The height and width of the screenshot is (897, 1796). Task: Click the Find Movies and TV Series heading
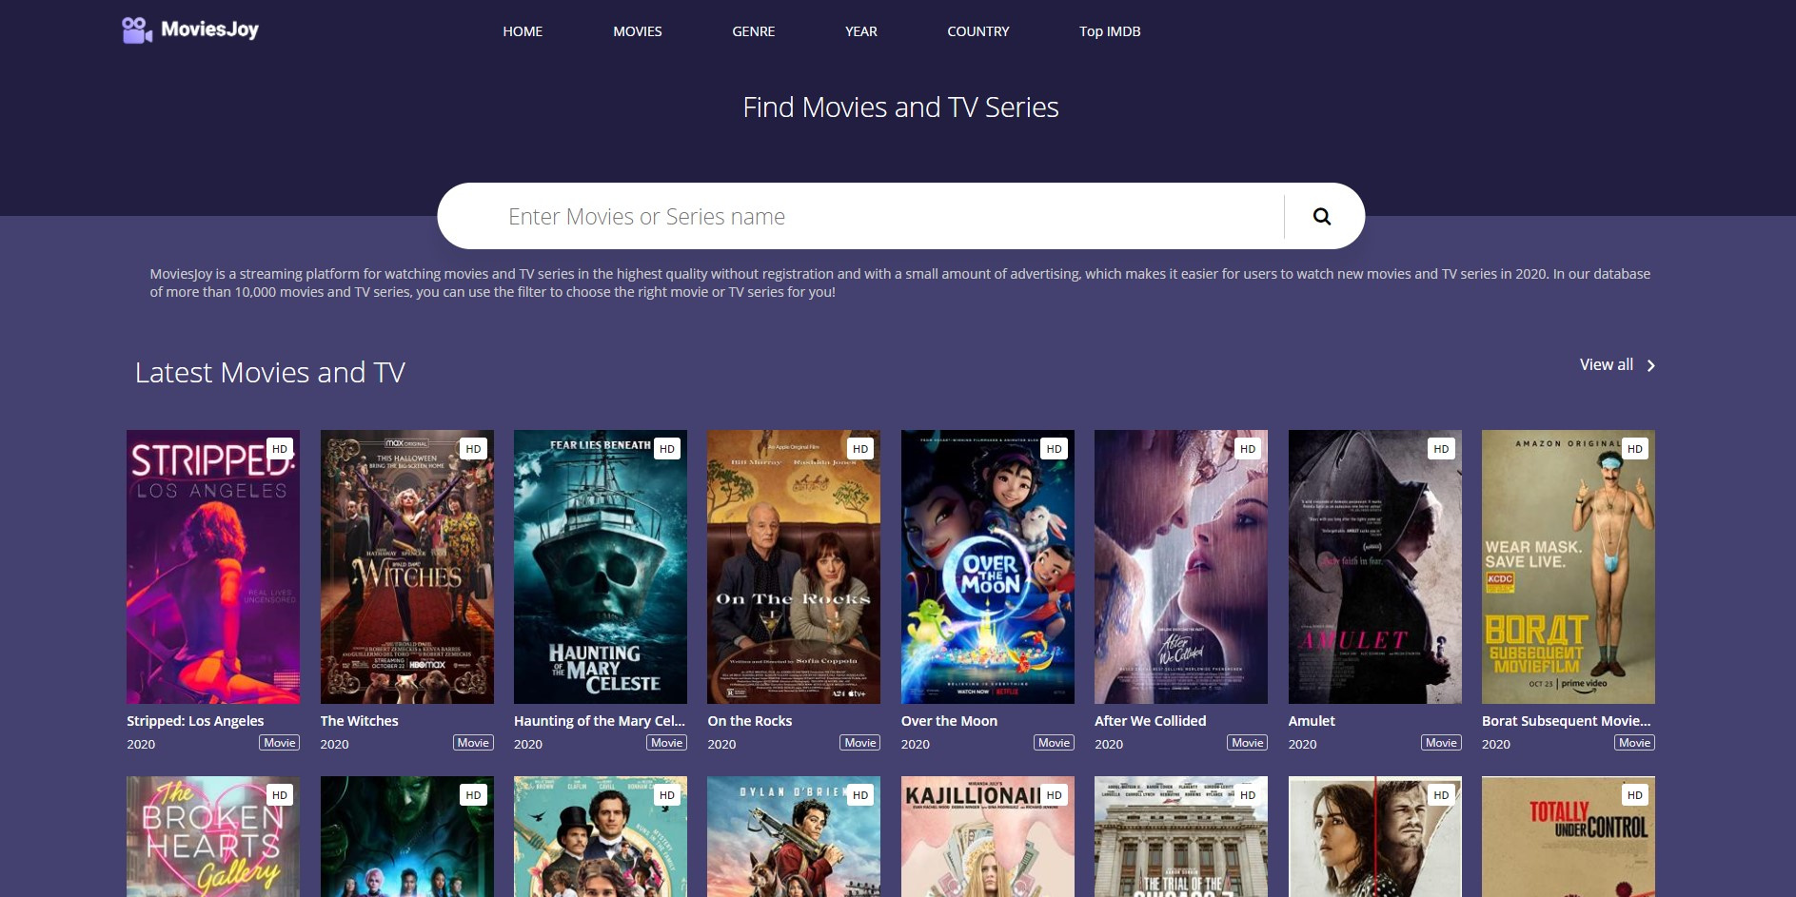[900, 107]
